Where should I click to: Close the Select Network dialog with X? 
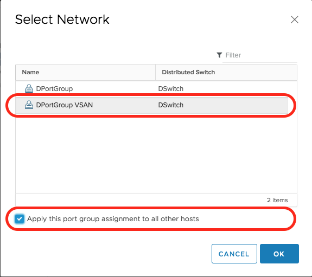click(x=294, y=20)
